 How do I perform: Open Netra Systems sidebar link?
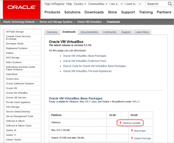[x=14, y=62]
